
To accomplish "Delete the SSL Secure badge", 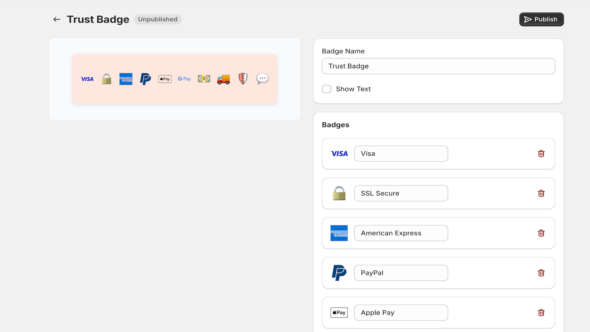I will [541, 193].
